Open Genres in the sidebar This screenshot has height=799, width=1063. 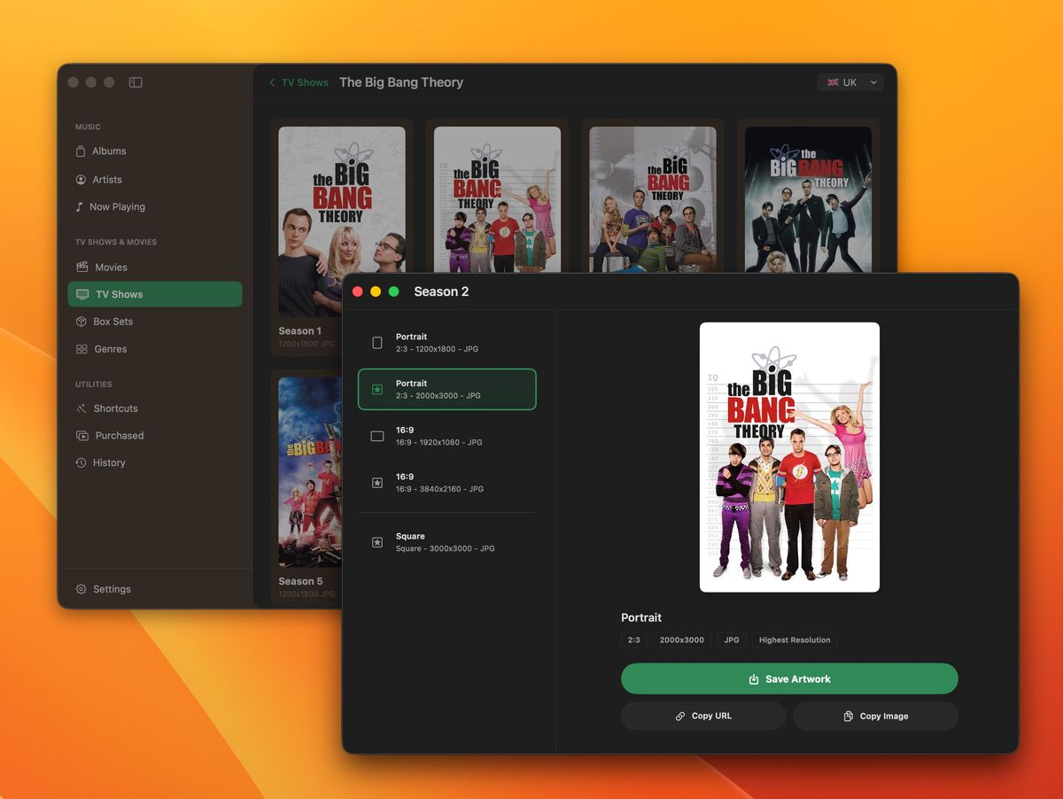155,349
